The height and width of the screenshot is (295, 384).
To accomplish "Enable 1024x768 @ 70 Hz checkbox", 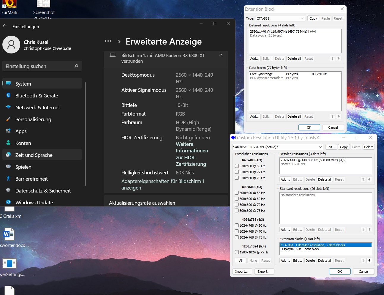I will (x=237, y=231).
